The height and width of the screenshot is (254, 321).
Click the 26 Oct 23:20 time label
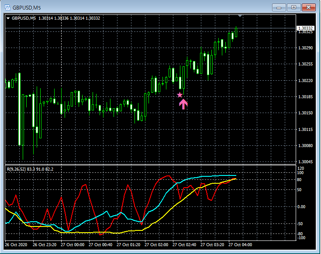click(45, 245)
